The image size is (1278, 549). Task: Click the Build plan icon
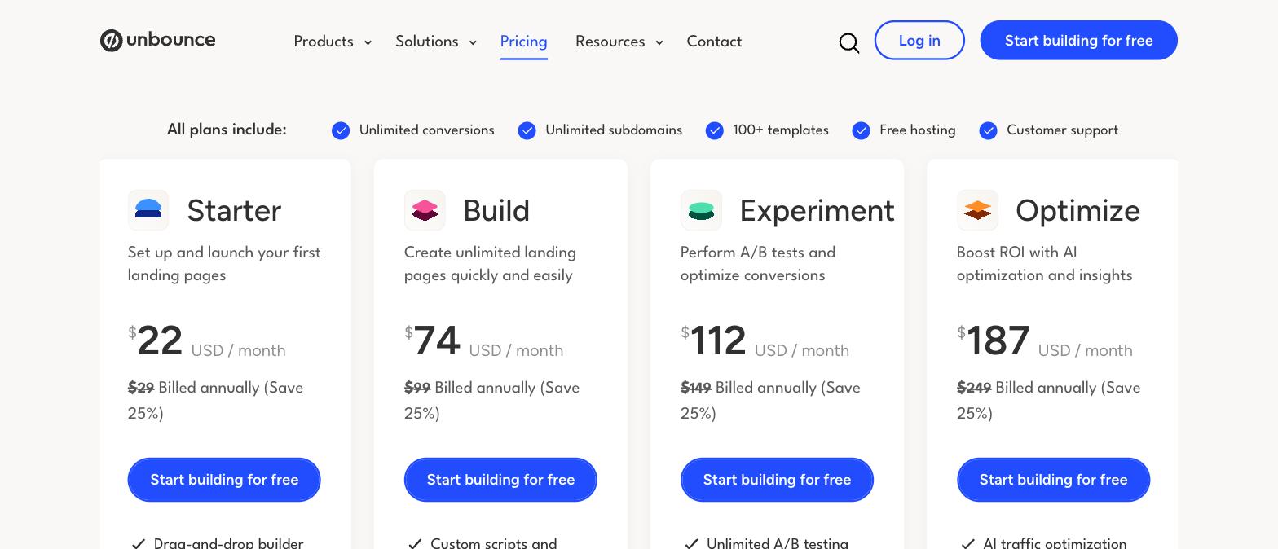(425, 210)
